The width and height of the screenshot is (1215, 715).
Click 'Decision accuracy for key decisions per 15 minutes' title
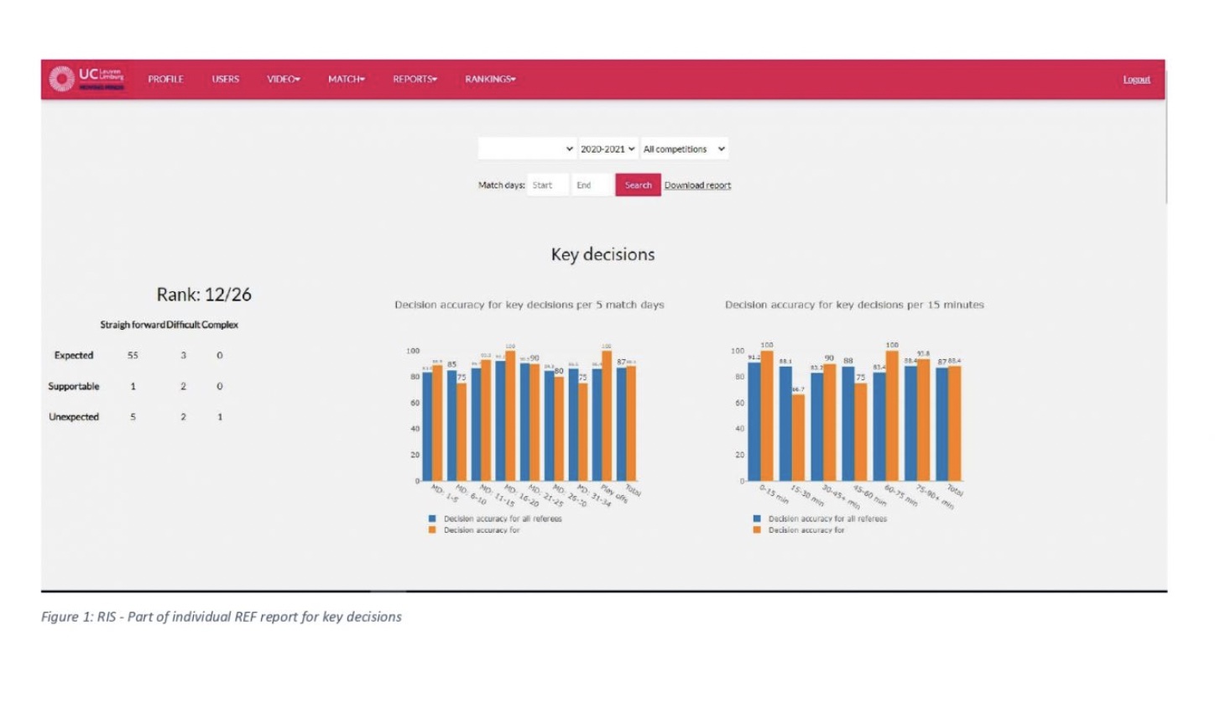[x=854, y=305]
